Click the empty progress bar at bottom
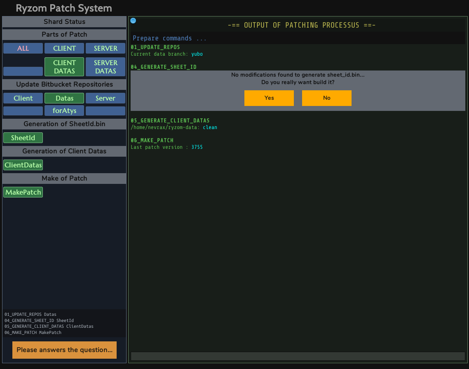Screen dimensions: 469x369 coord(298,356)
